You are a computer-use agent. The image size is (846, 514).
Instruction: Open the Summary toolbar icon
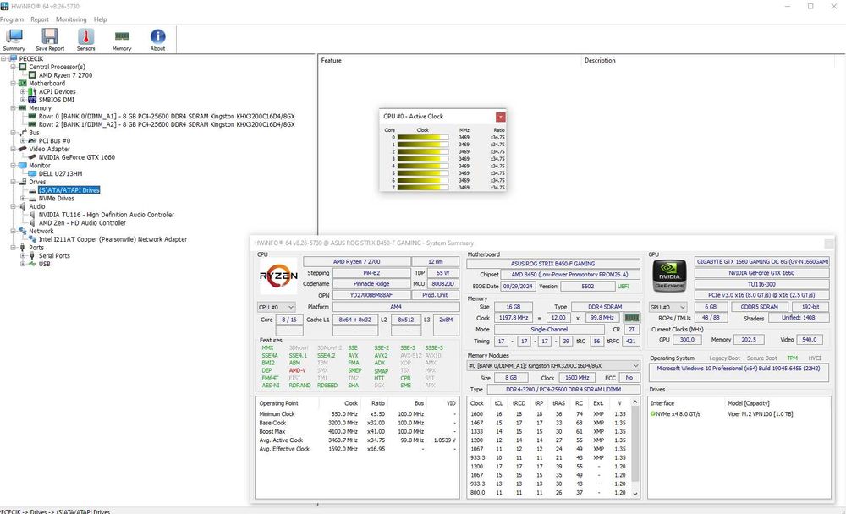(x=14, y=36)
